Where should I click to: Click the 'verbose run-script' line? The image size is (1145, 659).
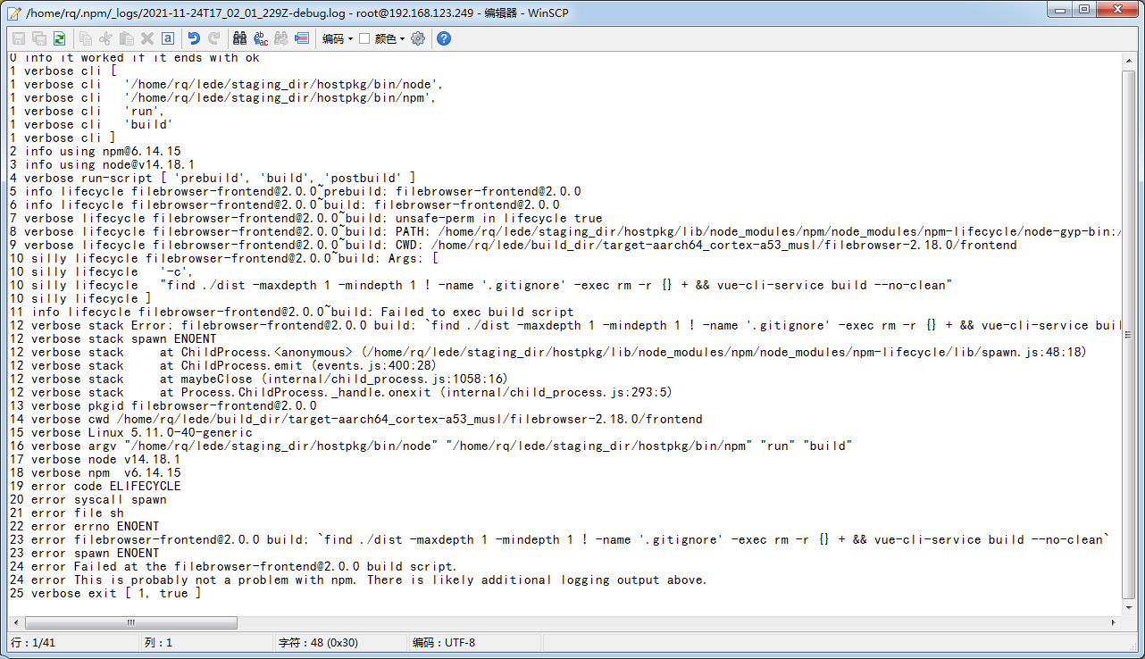coord(213,178)
